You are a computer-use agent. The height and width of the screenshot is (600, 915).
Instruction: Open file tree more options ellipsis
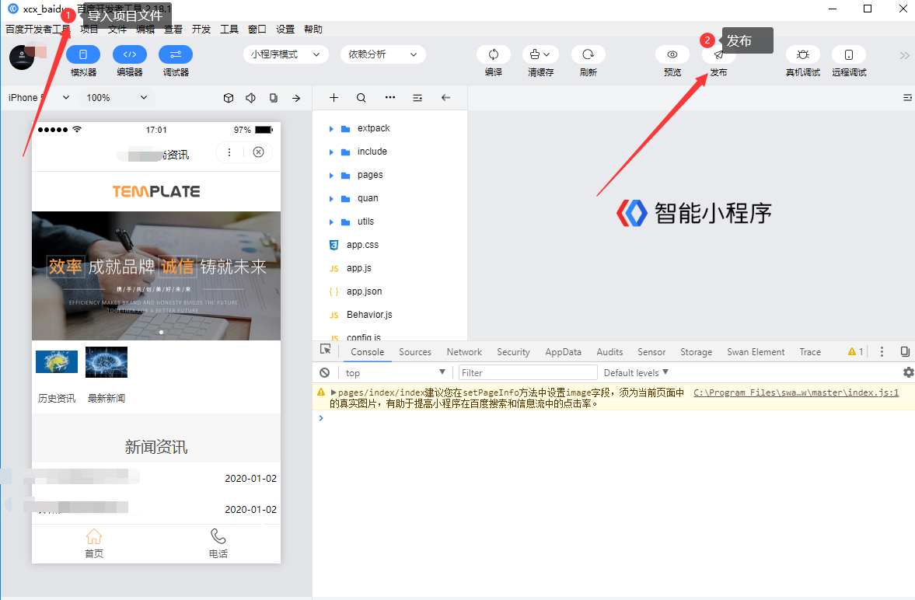(x=389, y=97)
